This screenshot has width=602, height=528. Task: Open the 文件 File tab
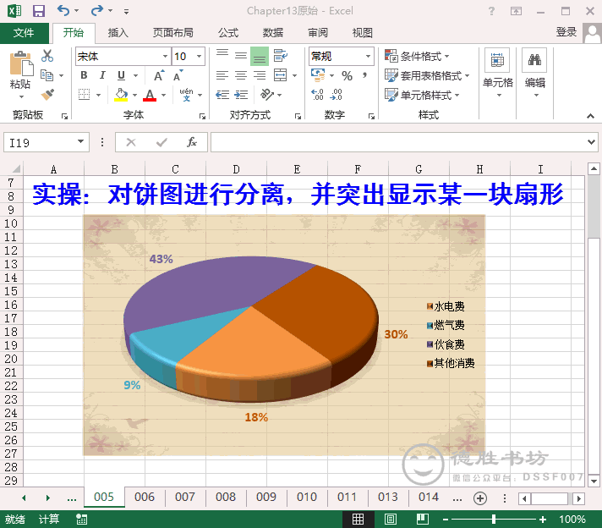pyautogui.click(x=24, y=33)
